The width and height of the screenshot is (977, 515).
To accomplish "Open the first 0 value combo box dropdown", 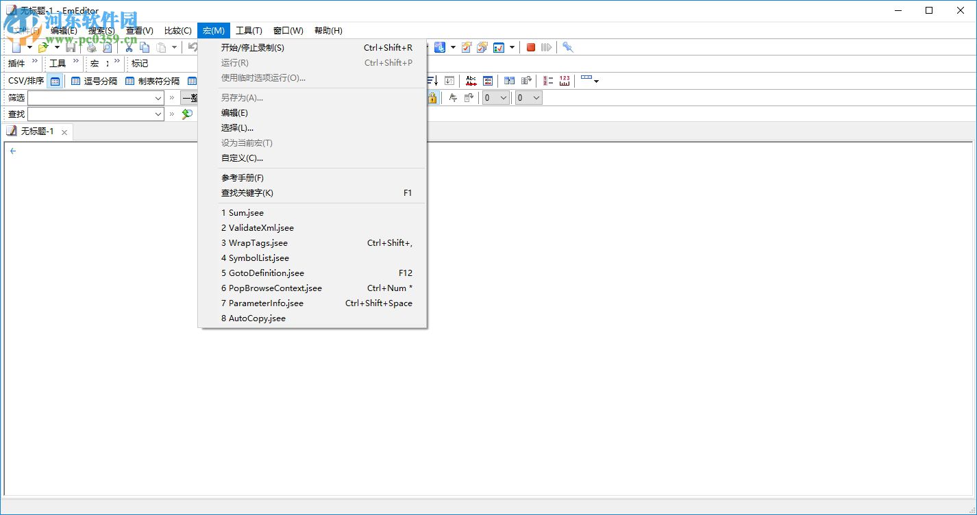I will (x=502, y=97).
